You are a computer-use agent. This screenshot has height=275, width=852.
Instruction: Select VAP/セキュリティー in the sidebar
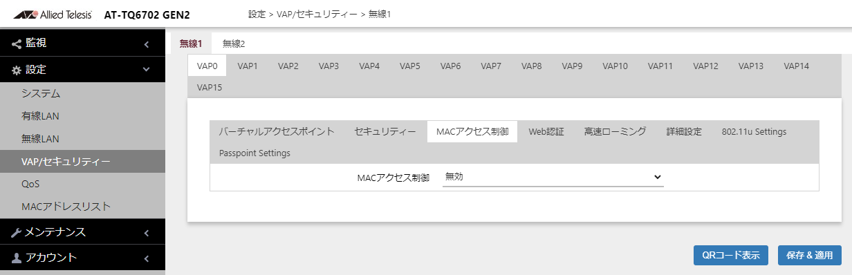(x=82, y=162)
